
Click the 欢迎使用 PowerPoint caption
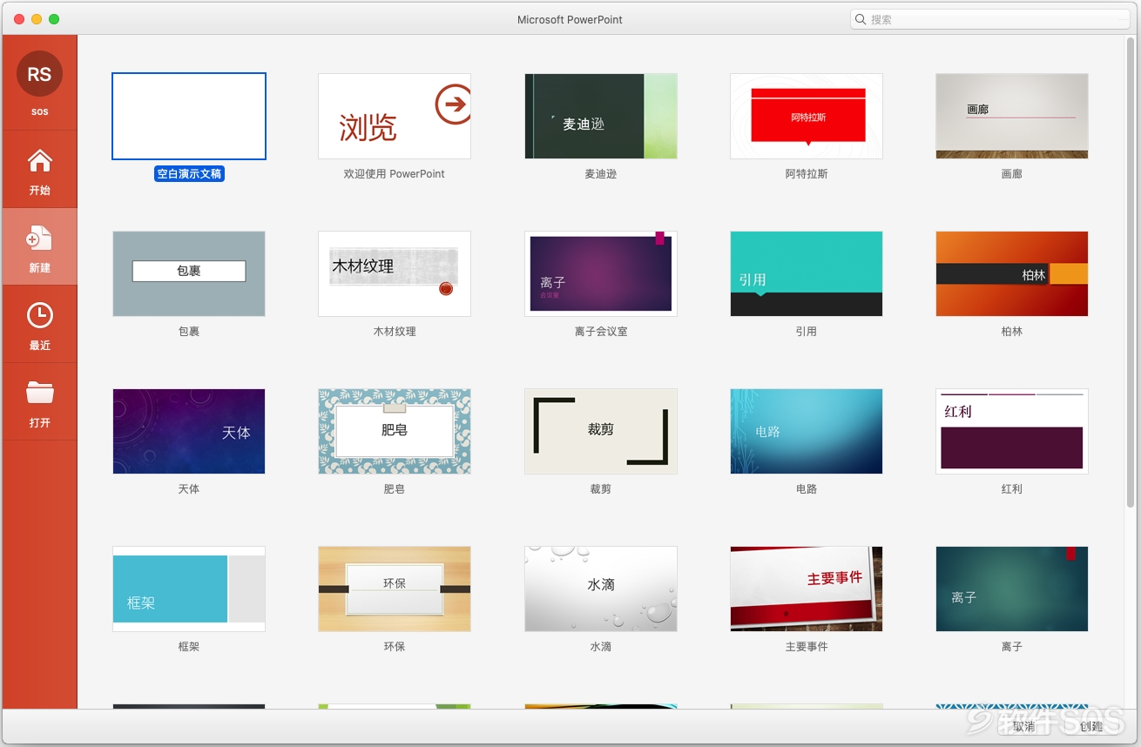pos(395,174)
